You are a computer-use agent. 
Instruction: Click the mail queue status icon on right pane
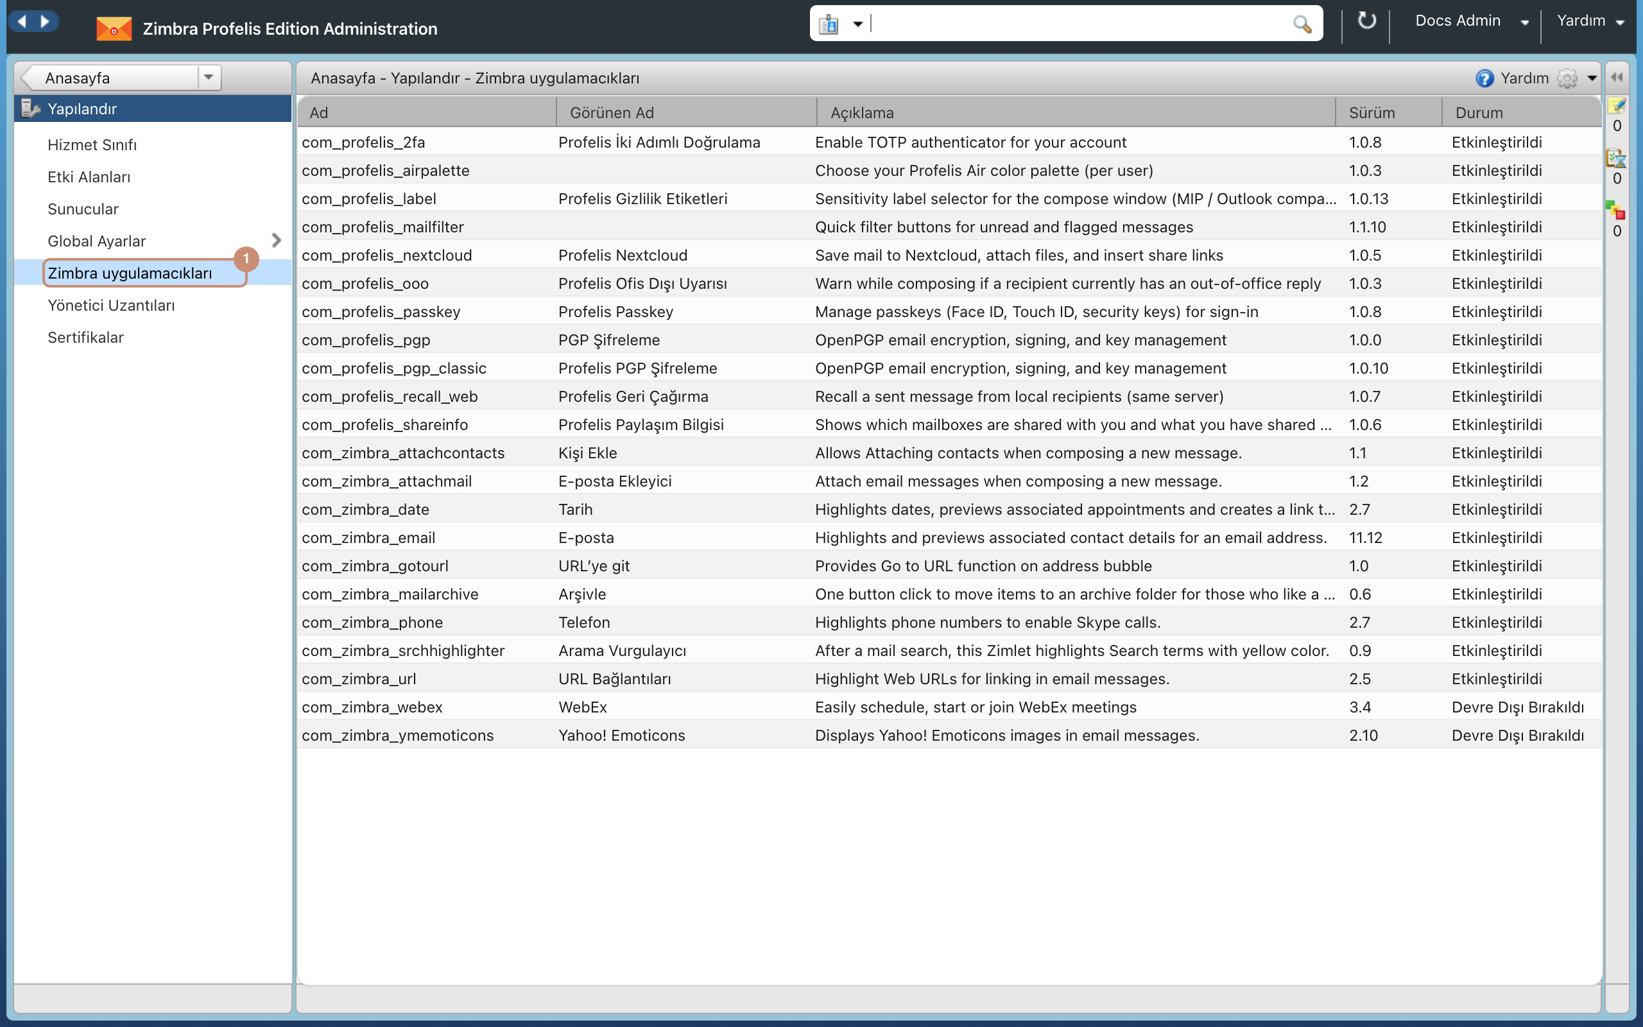(1617, 159)
